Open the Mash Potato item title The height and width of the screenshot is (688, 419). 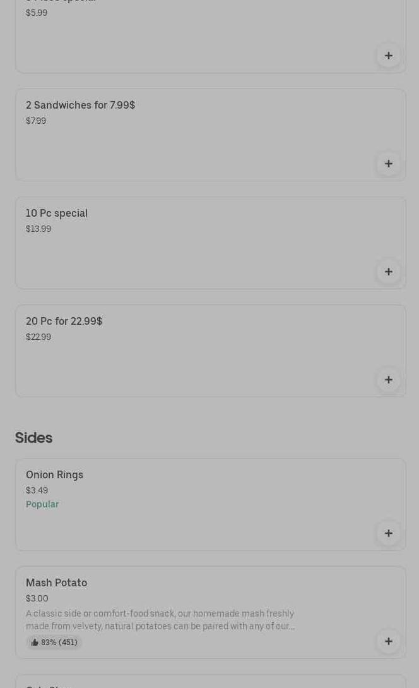(57, 582)
